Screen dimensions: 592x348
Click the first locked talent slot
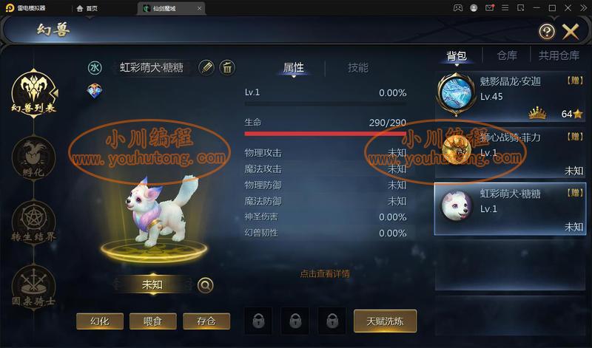[x=258, y=321]
